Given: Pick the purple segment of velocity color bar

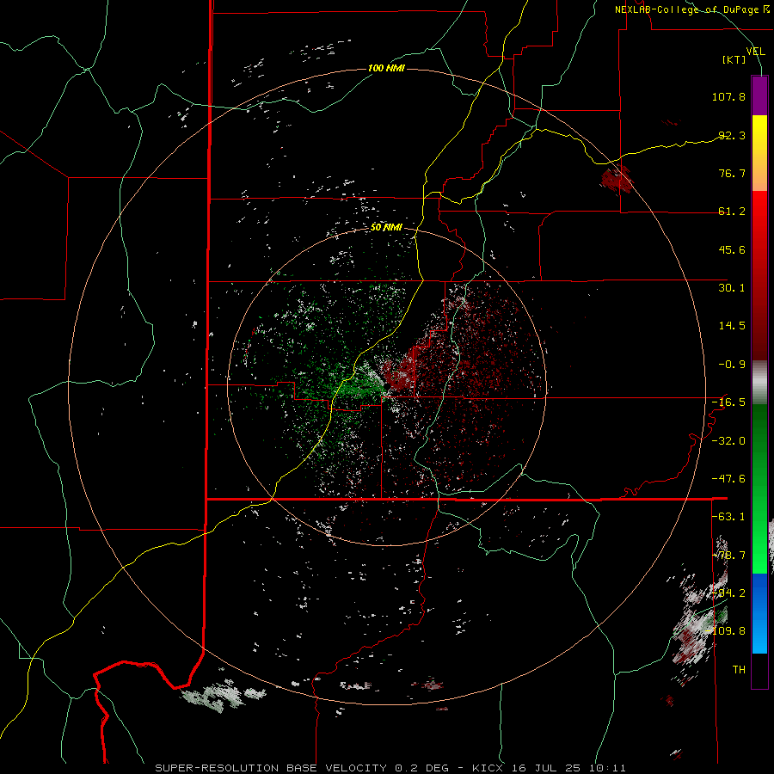Looking at the screenshot, I should (759, 95).
